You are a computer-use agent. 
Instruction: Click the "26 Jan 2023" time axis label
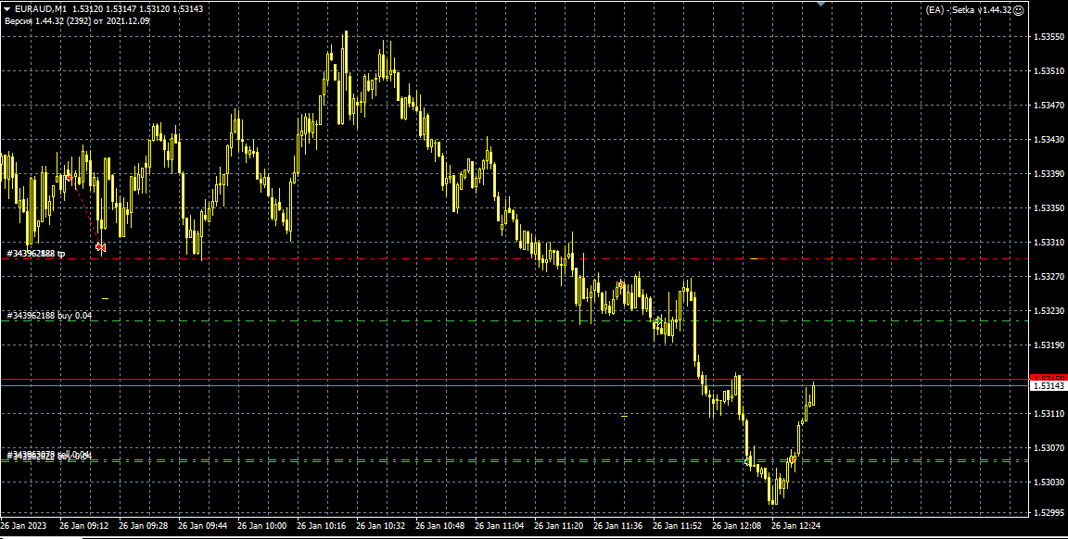coord(24,526)
